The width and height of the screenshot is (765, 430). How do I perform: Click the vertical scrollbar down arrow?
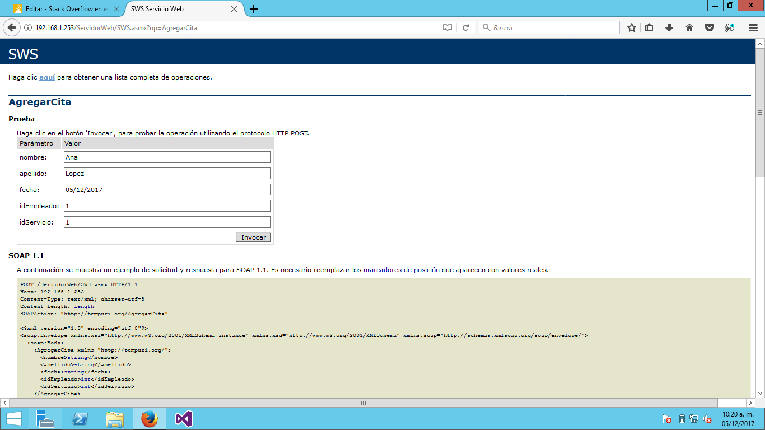tap(760, 393)
